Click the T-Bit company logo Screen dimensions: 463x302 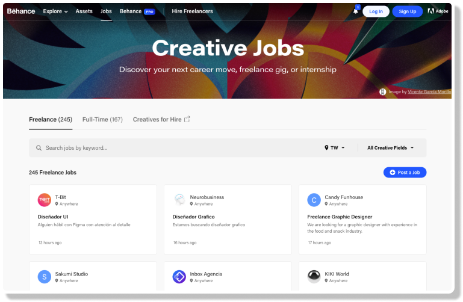click(45, 200)
